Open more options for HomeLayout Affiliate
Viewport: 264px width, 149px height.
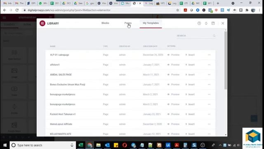point(209,124)
